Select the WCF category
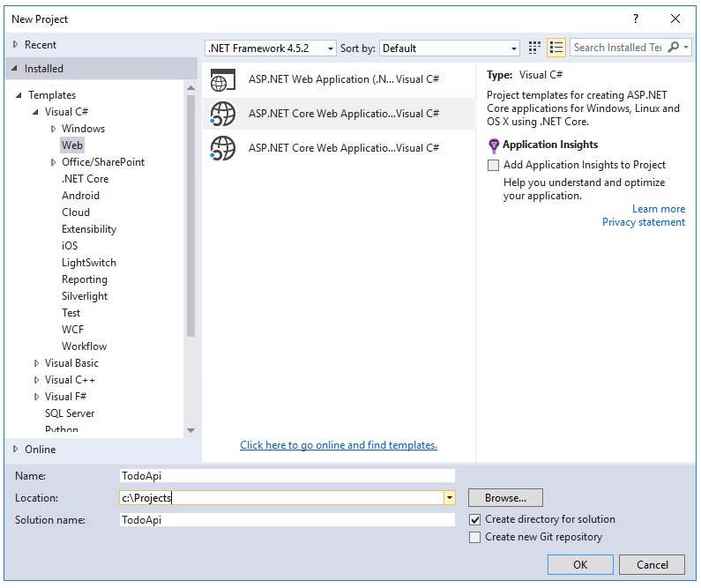This screenshot has height=588, width=701. pyautogui.click(x=72, y=330)
